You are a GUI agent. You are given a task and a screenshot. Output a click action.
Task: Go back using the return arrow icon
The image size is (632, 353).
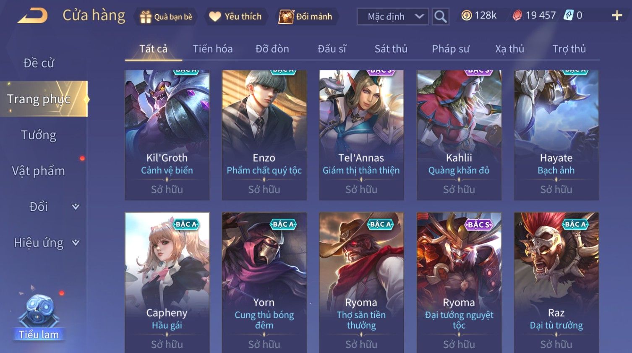coord(32,16)
